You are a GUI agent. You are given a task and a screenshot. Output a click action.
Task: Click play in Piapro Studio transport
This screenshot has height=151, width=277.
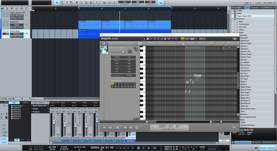point(117,128)
